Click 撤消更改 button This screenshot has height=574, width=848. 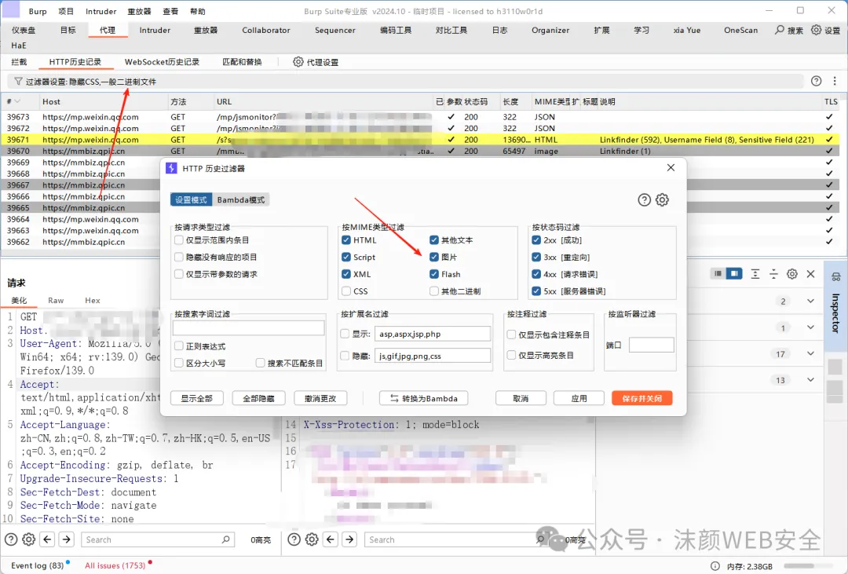(x=320, y=398)
